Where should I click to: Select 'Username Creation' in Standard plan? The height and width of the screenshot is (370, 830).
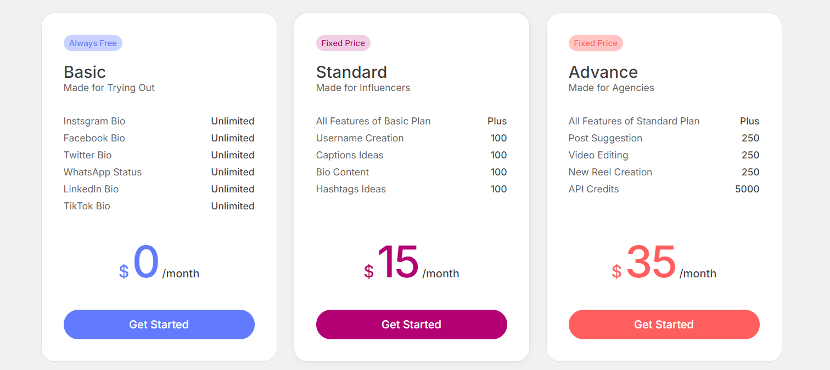pos(360,138)
